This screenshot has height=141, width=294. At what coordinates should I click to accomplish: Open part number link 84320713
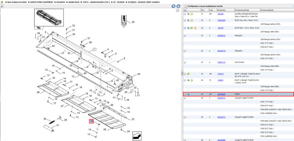coord(221,117)
